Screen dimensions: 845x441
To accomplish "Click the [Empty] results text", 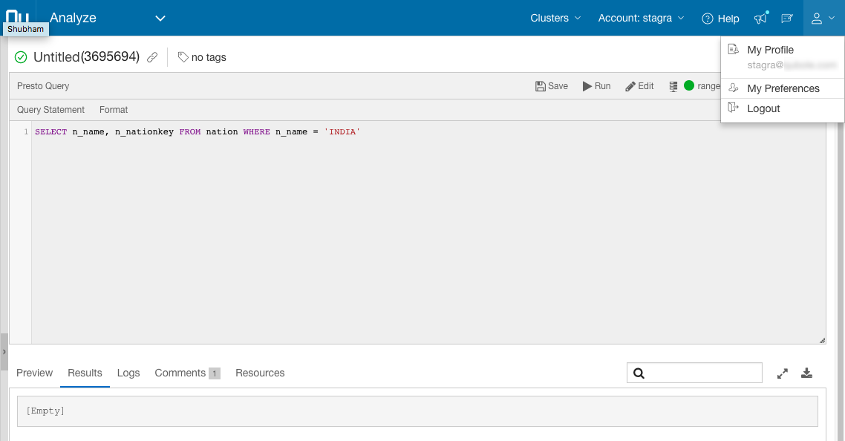I will tap(45, 411).
